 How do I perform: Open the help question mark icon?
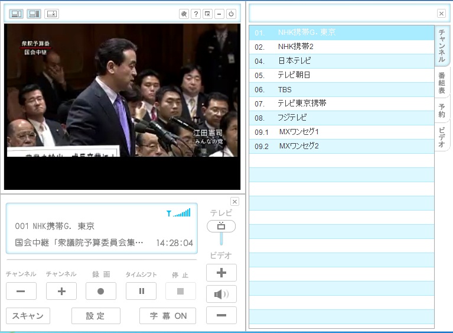[x=196, y=14]
